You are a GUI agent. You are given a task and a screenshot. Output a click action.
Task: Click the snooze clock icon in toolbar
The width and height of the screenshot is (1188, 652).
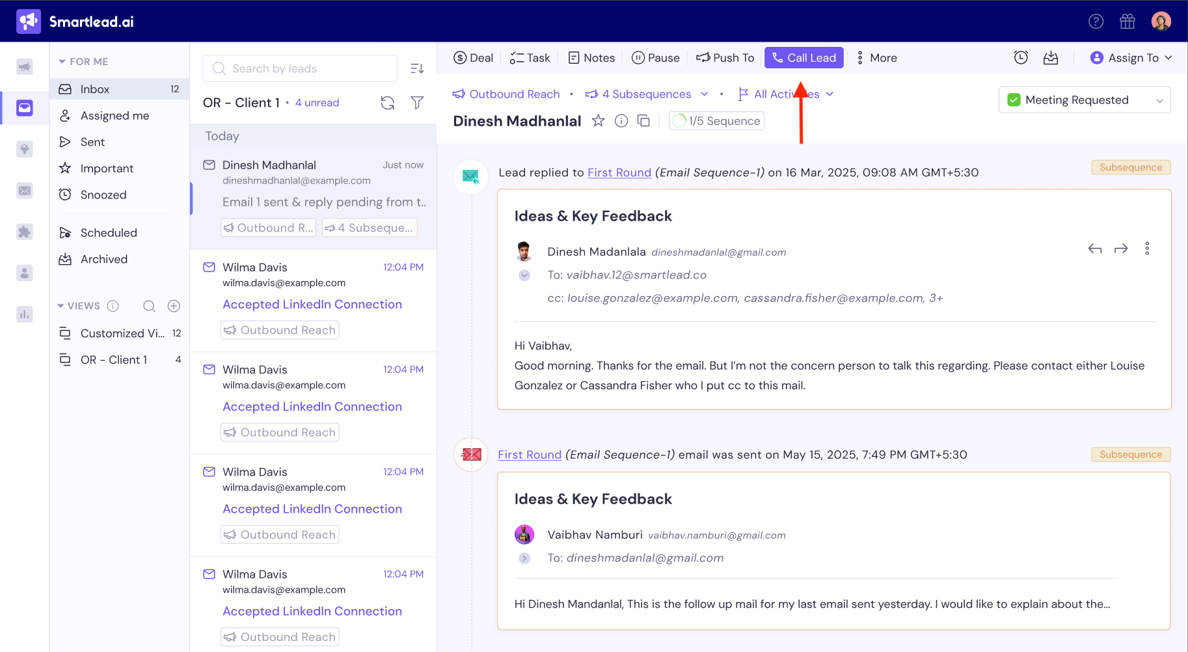click(x=1021, y=58)
